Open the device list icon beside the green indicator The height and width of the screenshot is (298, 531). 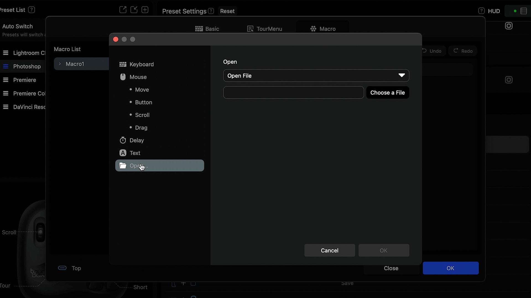point(524,11)
